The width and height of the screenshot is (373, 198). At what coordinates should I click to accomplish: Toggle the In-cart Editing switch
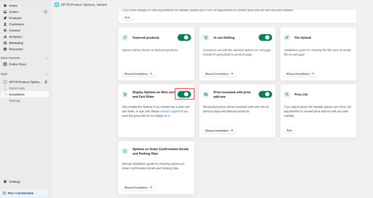265,37
